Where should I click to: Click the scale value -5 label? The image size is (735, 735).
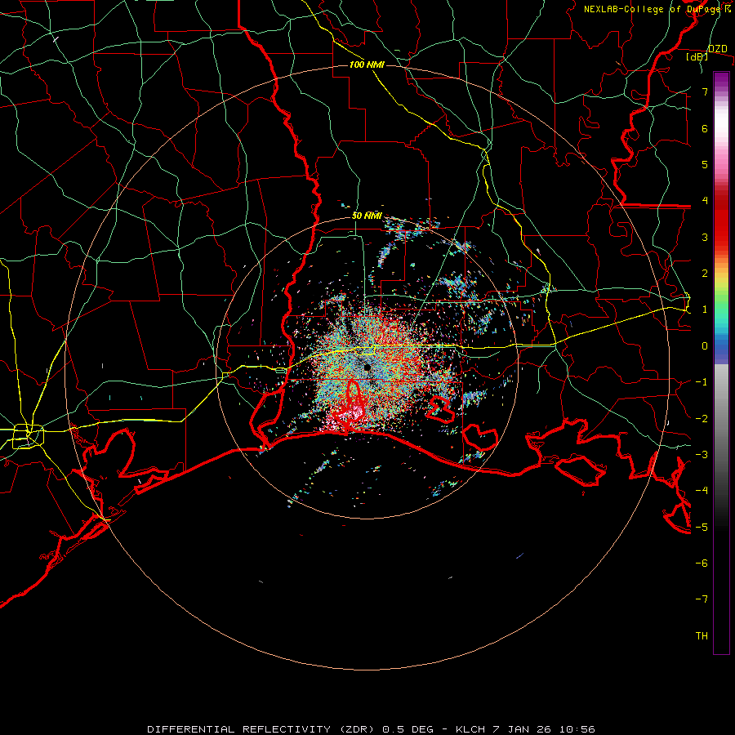(x=702, y=528)
